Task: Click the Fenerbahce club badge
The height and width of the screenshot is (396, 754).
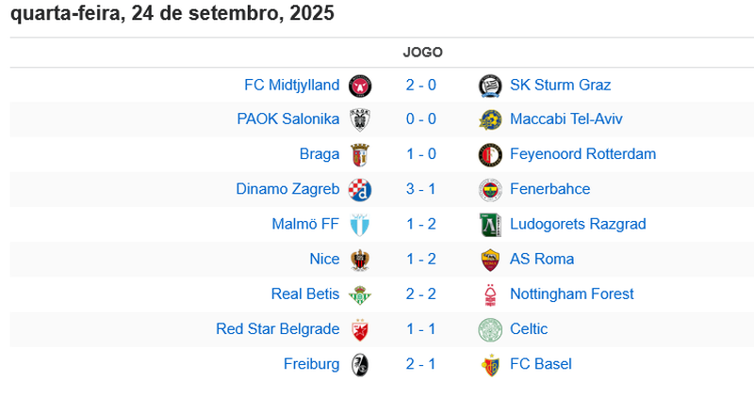Action: click(488, 190)
